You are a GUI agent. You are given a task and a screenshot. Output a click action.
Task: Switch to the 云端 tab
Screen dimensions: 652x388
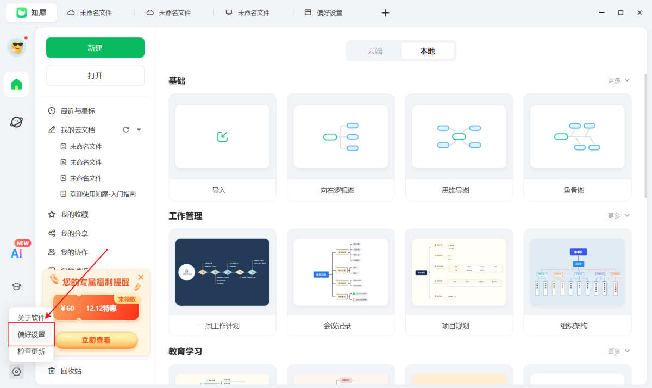pos(375,51)
